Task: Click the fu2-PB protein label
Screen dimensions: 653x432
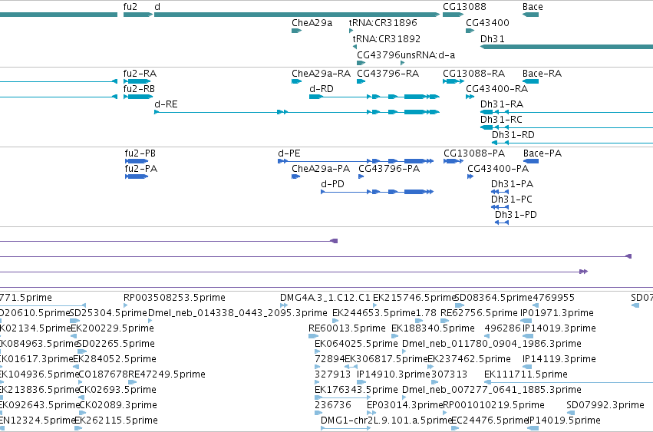Action: (x=140, y=153)
